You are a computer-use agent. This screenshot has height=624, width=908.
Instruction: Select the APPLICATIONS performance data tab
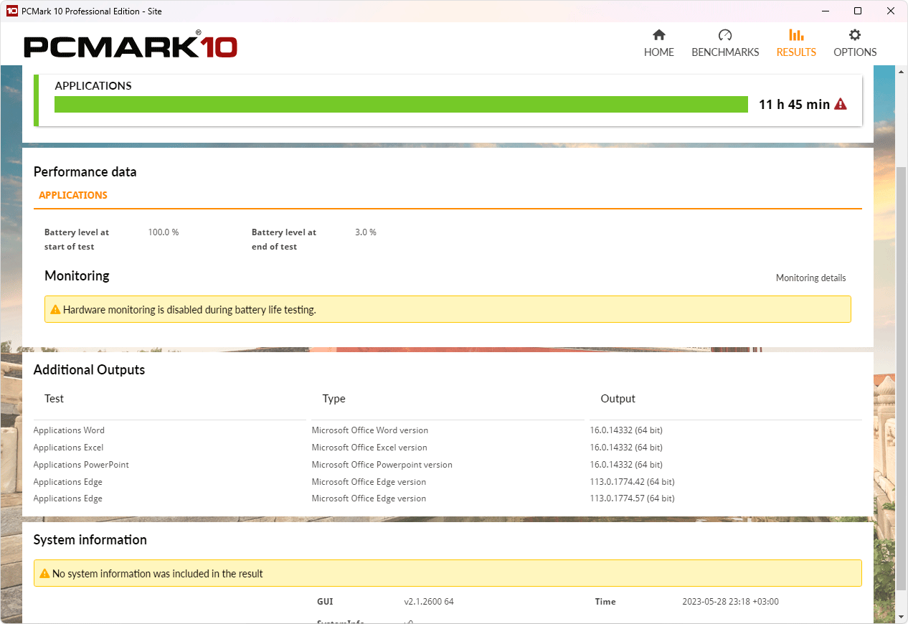pyautogui.click(x=73, y=195)
